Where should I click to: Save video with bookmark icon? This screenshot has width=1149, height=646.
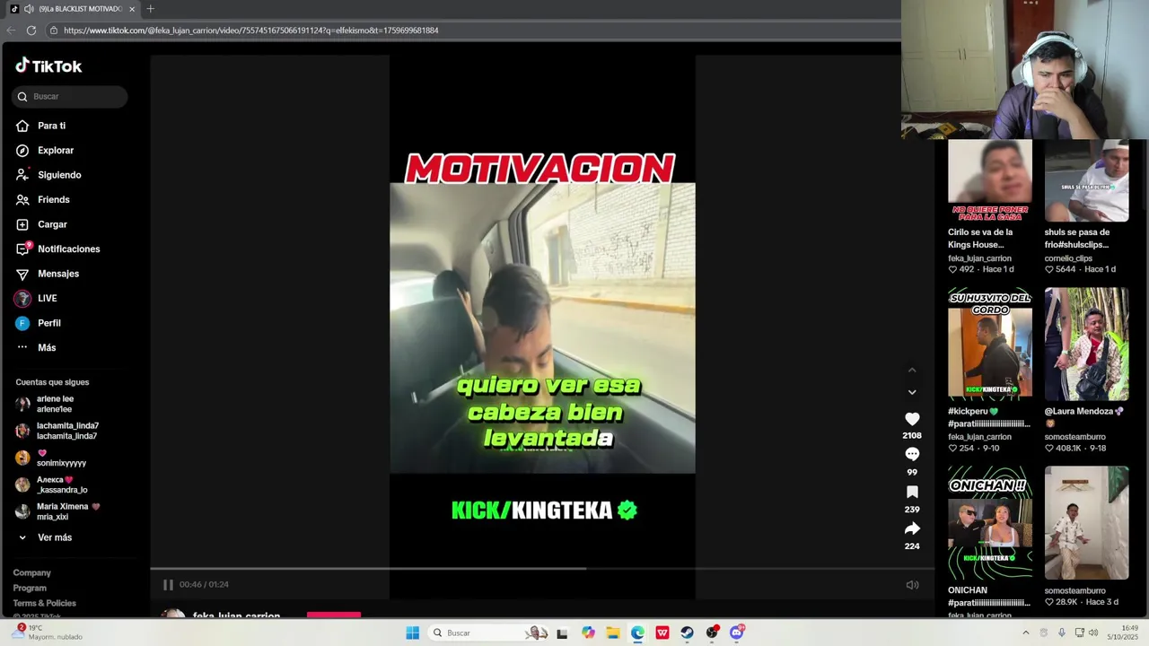click(x=912, y=493)
